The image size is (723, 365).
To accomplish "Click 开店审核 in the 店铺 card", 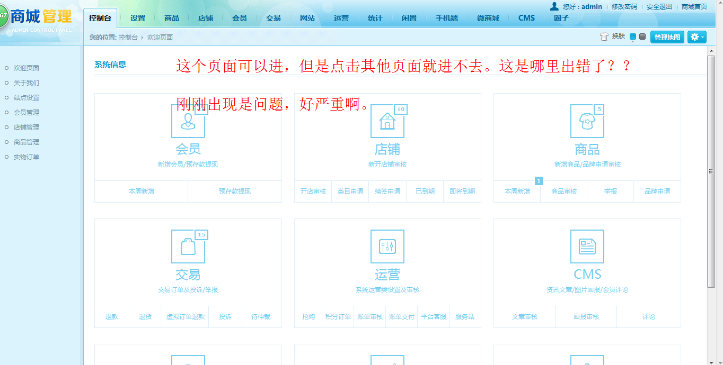I will (313, 191).
